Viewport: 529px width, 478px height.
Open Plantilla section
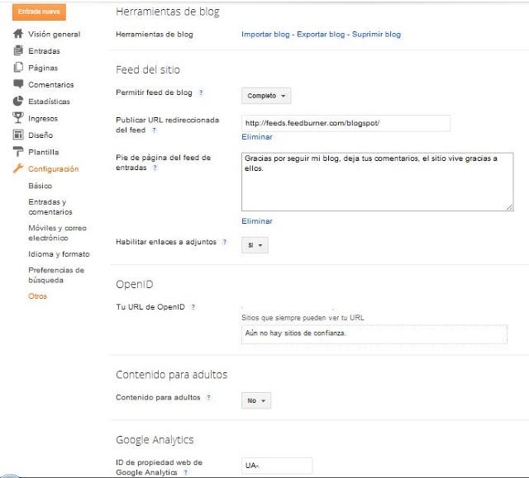[x=44, y=152]
